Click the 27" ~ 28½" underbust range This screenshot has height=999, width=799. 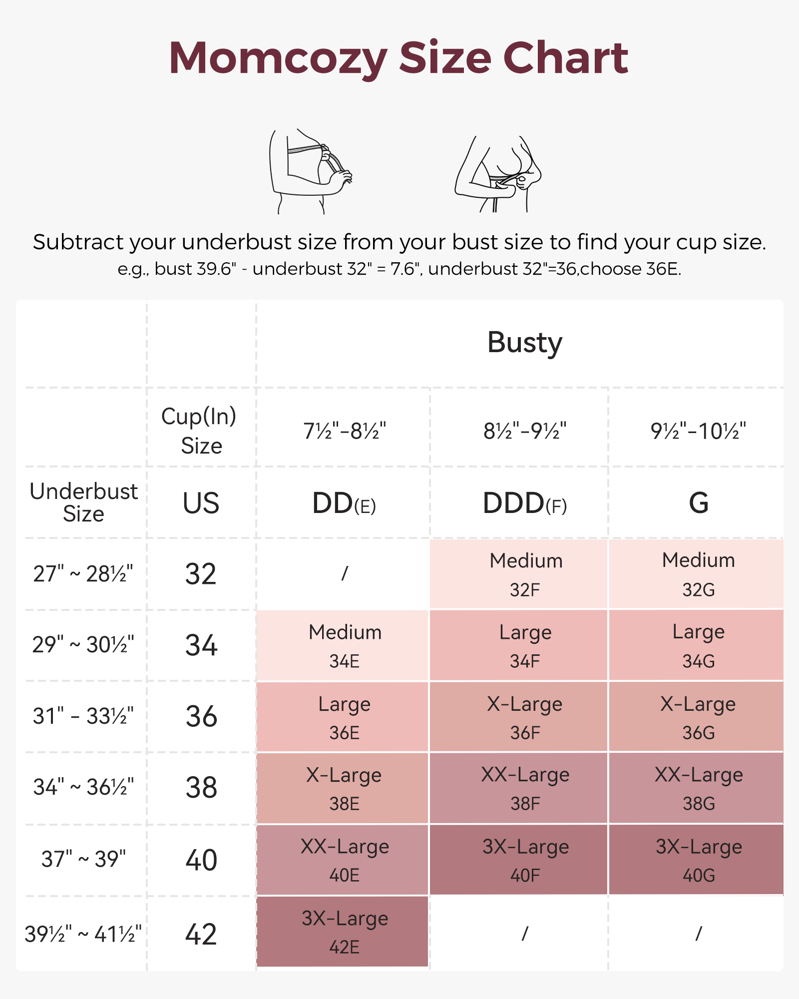tap(83, 574)
